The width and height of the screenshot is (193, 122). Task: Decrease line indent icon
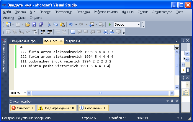point(43,32)
